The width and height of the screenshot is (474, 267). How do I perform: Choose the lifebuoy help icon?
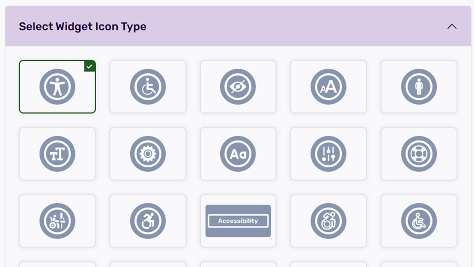419,154
